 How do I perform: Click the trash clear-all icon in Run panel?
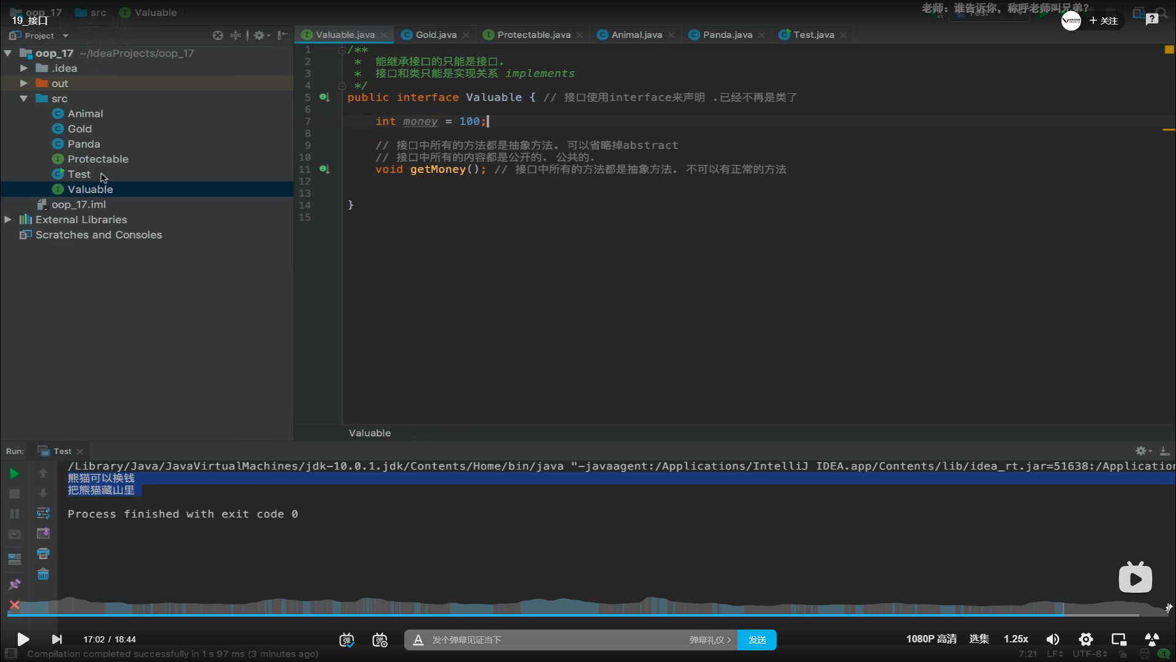[x=43, y=575]
